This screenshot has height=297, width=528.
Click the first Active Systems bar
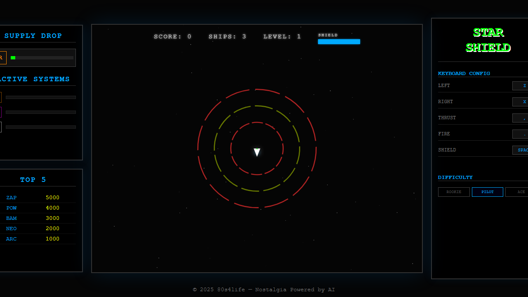pos(41,97)
